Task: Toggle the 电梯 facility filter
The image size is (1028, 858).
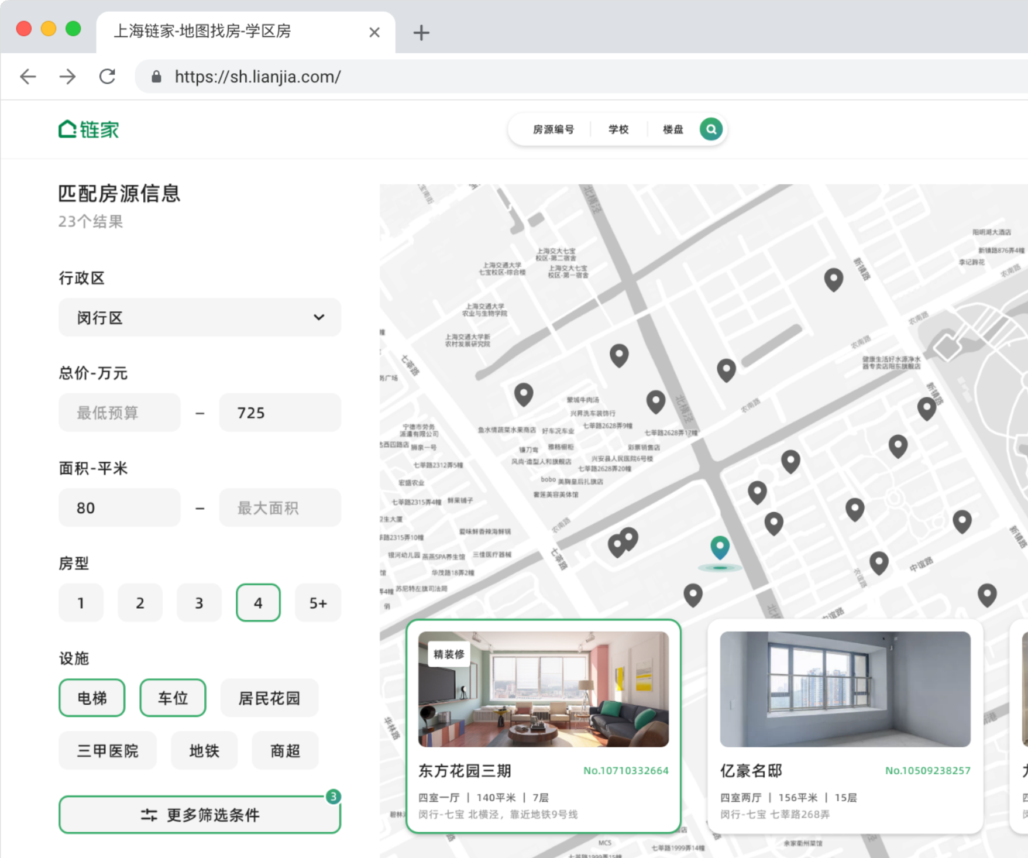Action: (x=92, y=698)
